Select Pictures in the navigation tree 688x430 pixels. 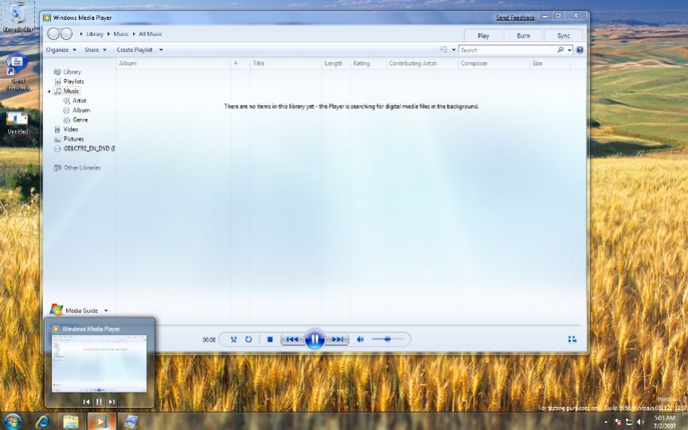(73, 139)
